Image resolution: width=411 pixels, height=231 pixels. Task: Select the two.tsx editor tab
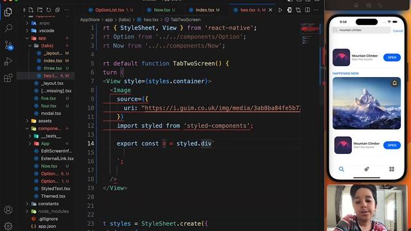[248, 10]
